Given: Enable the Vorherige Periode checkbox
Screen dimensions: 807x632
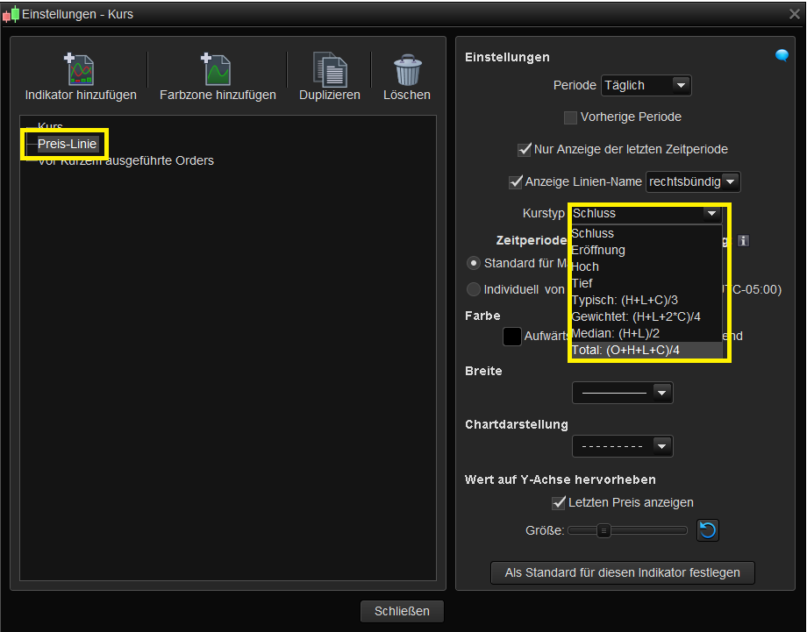Looking at the screenshot, I should pyautogui.click(x=570, y=117).
